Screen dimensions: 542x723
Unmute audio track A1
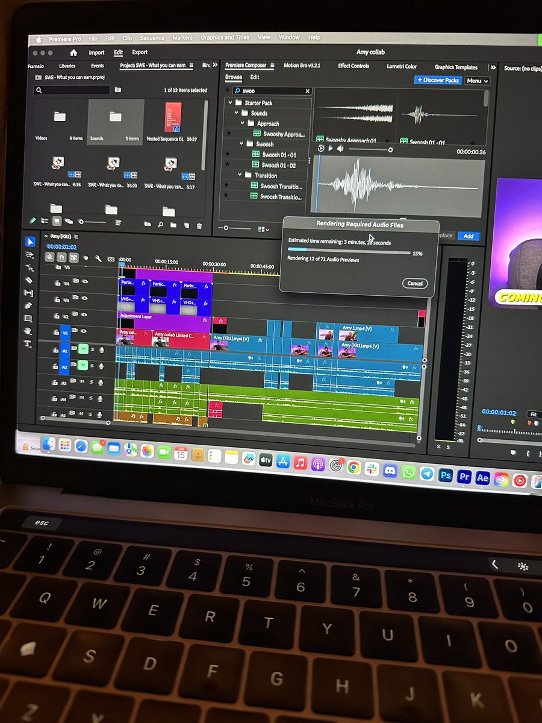(x=84, y=349)
